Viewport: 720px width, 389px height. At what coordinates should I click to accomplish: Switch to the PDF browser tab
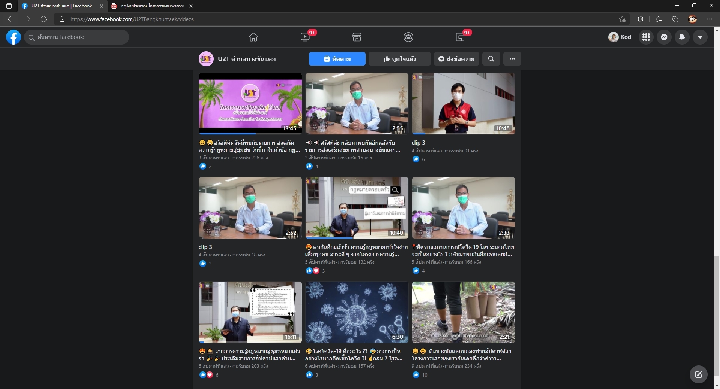[152, 6]
